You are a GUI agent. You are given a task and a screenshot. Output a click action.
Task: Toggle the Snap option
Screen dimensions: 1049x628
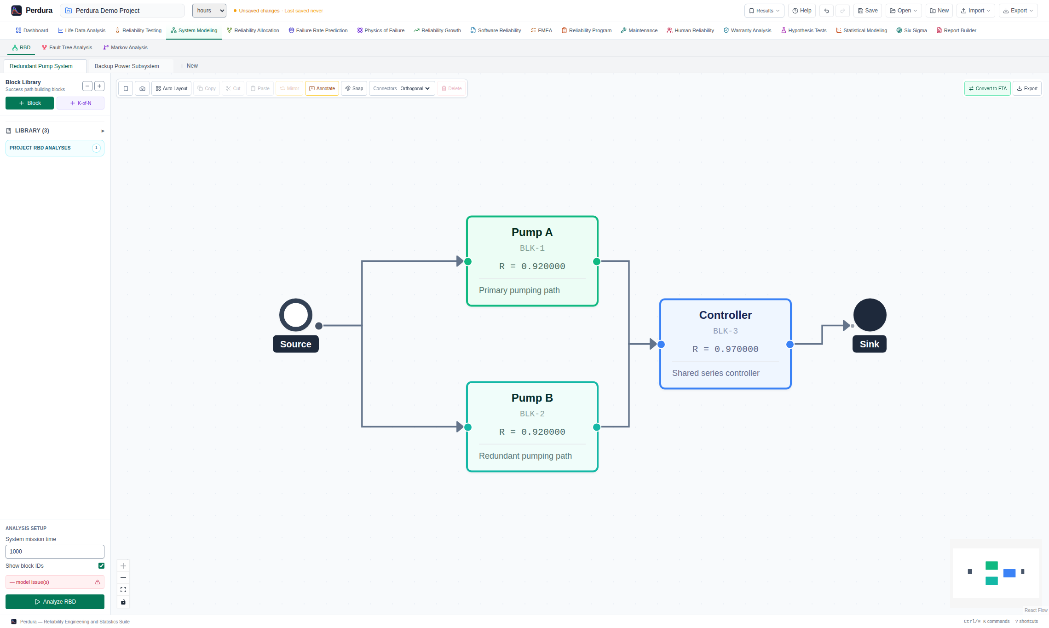(x=354, y=88)
